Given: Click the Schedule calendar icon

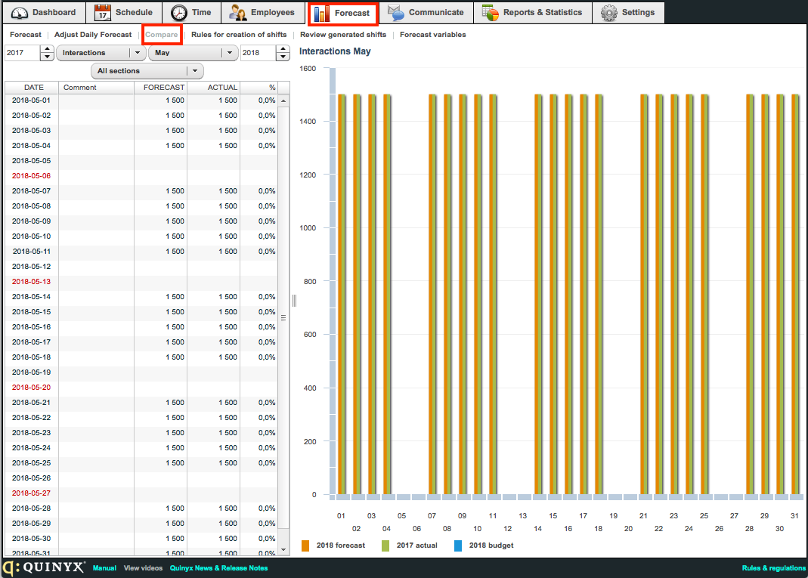Looking at the screenshot, I should tap(103, 12).
